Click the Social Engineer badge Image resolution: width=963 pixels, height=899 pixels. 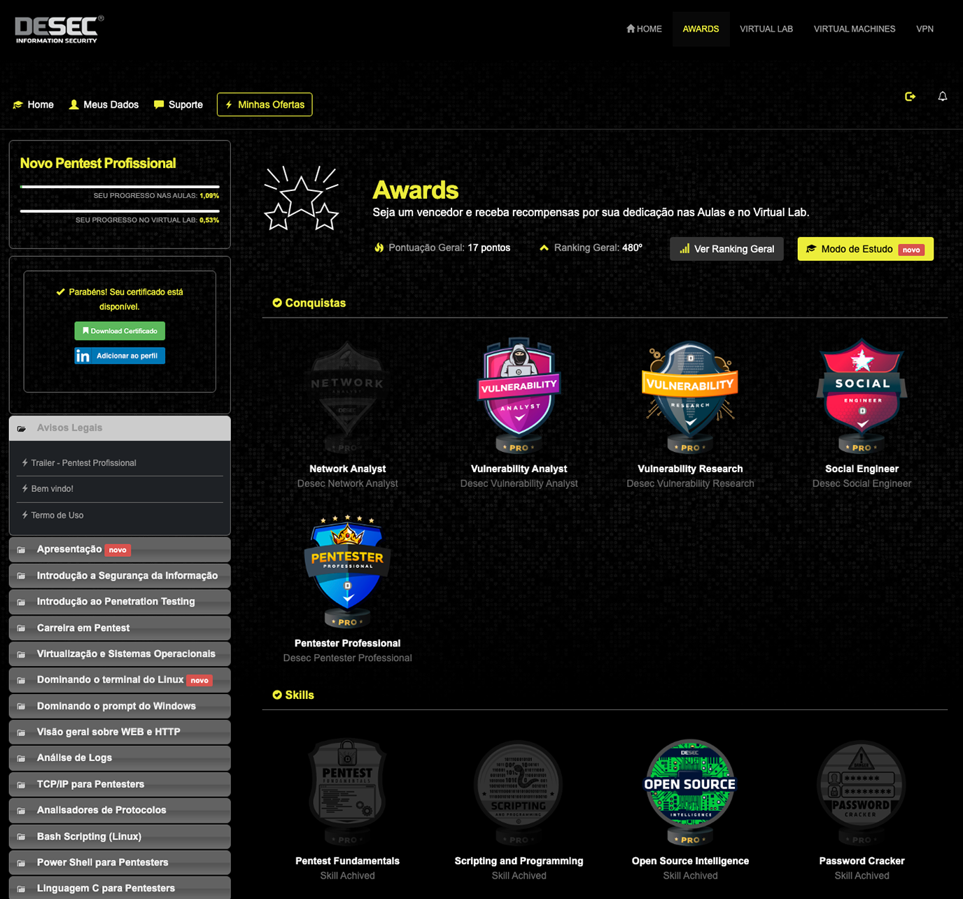pos(862,397)
